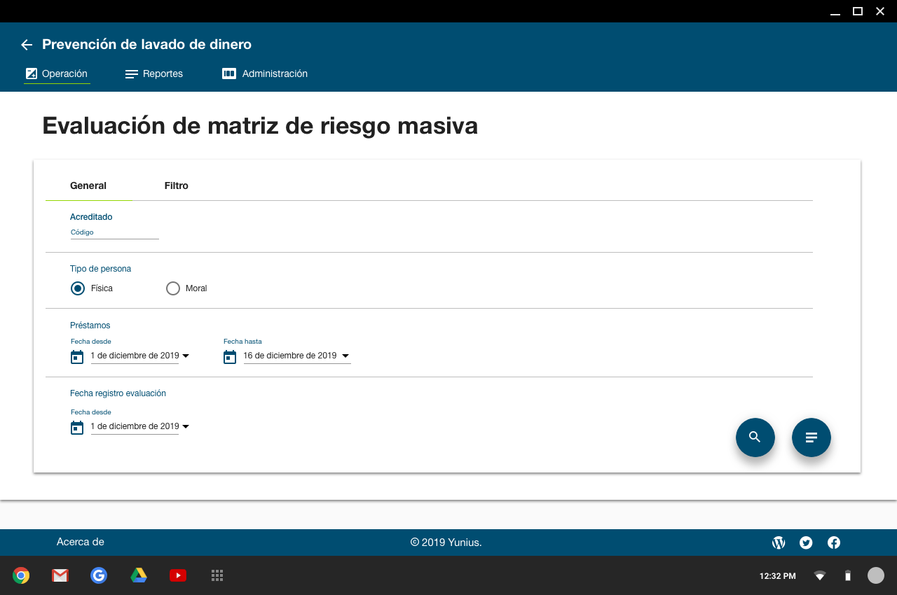Image resolution: width=897 pixels, height=595 pixels.
Task: Open calendar icon for Préstamos Fecha desde
Action: [77, 357]
